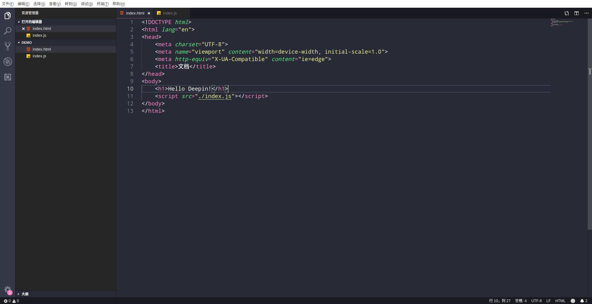592x304 pixels.
Task: Open the more actions ellipsis menu at top right
Action: [x=587, y=13]
